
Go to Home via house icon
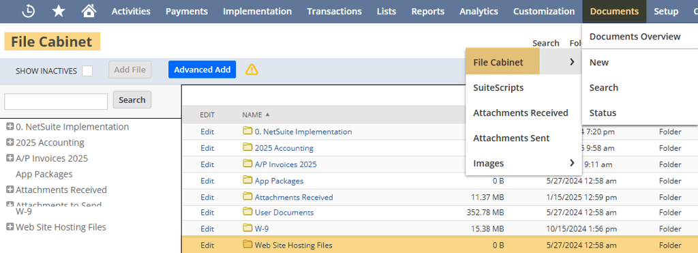[x=89, y=11]
